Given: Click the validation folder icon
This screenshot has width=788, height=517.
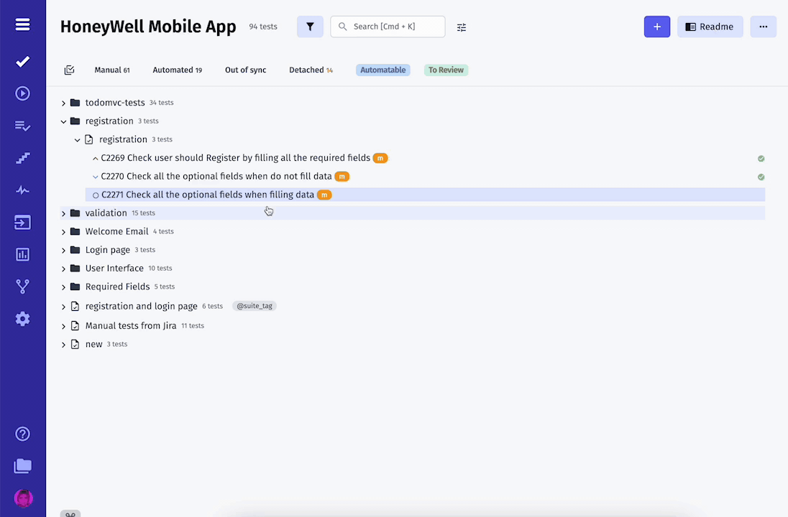Looking at the screenshot, I should pyautogui.click(x=75, y=213).
